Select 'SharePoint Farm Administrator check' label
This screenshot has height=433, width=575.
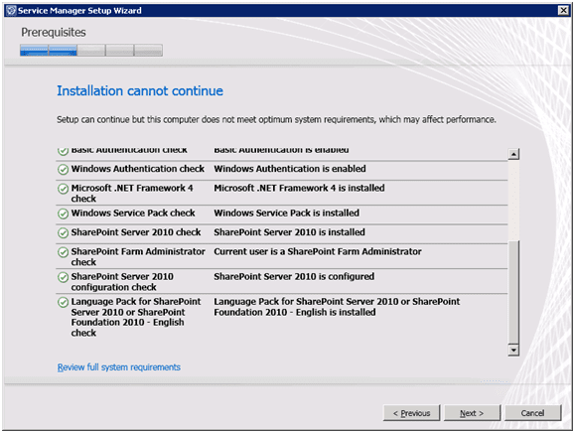coord(138,256)
